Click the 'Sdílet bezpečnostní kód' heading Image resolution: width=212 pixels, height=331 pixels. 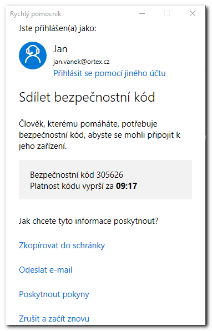[x=87, y=97]
